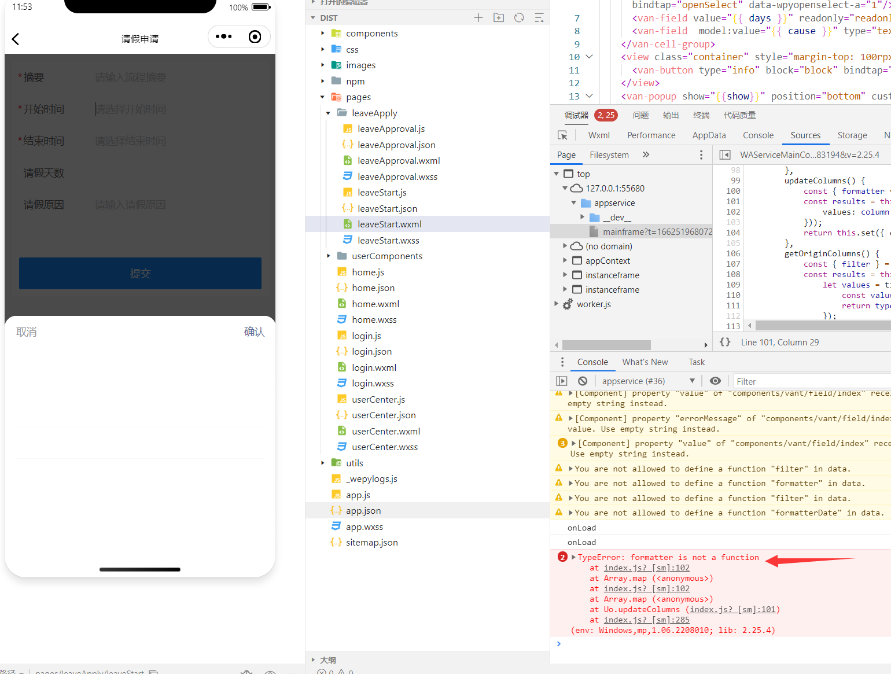Open Sources navigator three-dot options
The height and width of the screenshot is (674, 891).
click(x=701, y=155)
